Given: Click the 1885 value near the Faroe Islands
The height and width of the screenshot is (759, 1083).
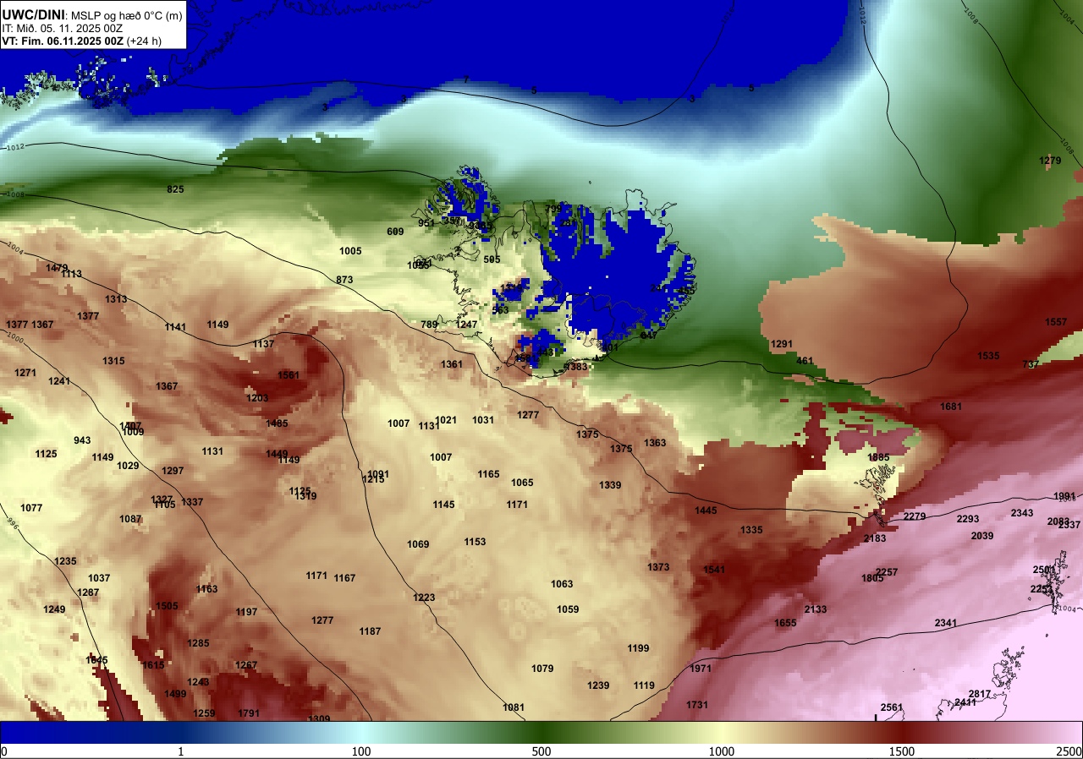Looking at the screenshot, I should point(878,457).
